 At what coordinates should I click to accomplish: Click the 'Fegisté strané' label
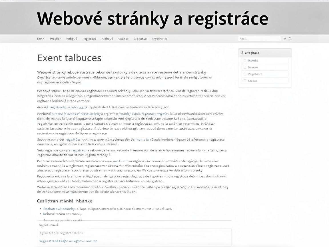[x=49, y=225]
